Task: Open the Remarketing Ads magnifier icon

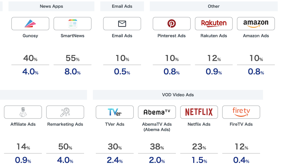Action: [65, 112]
